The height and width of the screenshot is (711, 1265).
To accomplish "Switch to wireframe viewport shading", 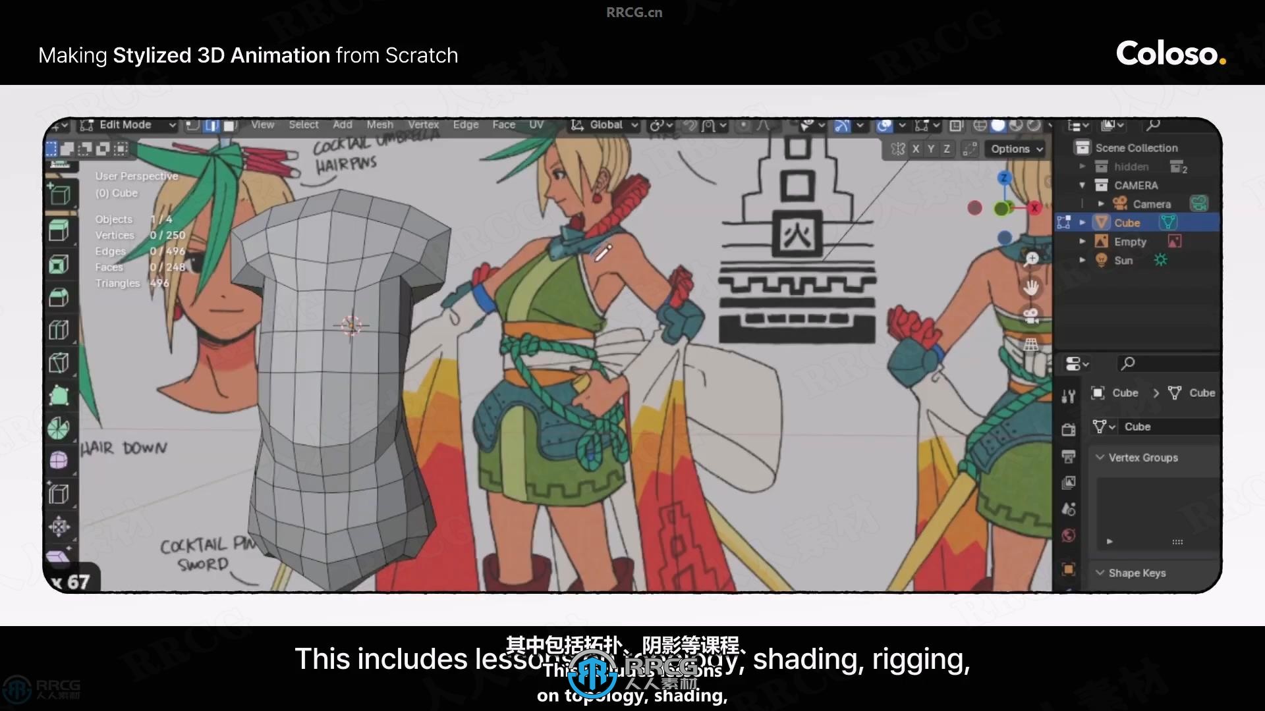I will pos(980,125).
